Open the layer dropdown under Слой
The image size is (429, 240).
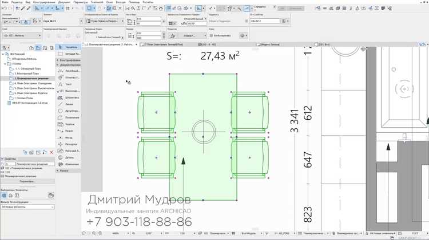tap(22, 35)
